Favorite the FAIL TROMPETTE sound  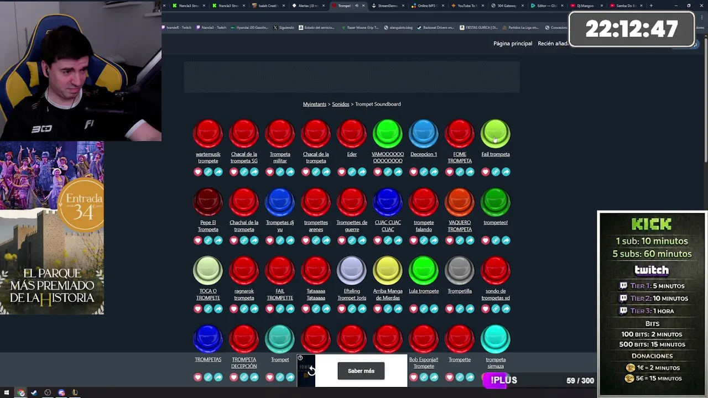point(270,309)
